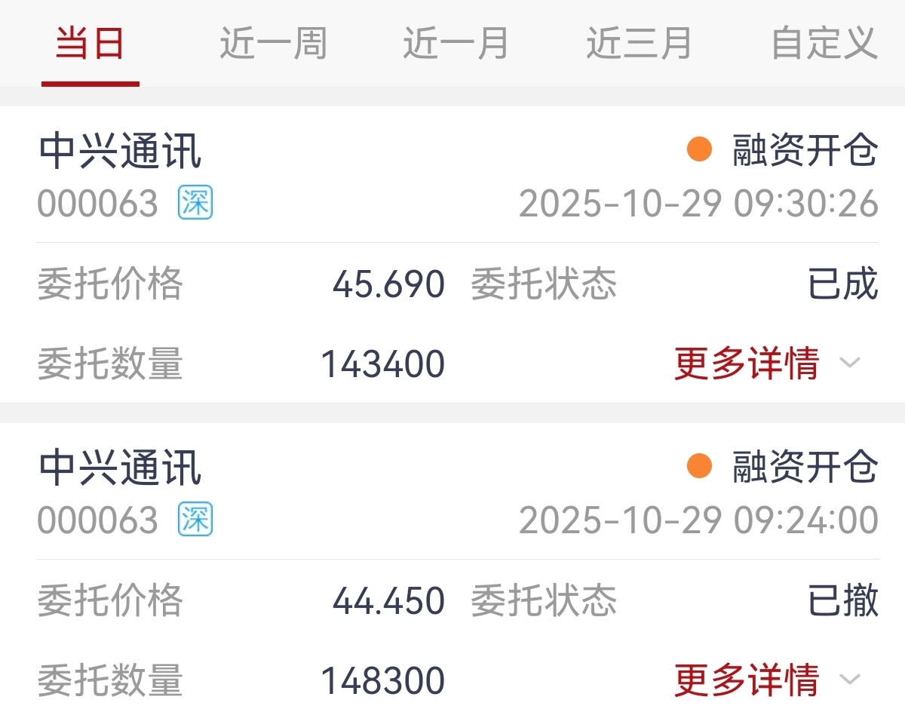Image resolution: width=905 pixels, height=715 pixels.
Task: Open the 近一月 tab
Action: pyautogui.click(x=456, y=43)
